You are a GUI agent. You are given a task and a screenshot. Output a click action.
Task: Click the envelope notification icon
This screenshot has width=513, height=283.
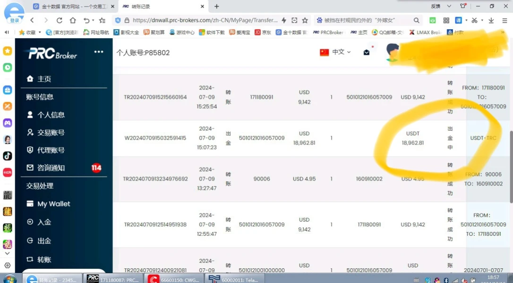tap(367, 52)
